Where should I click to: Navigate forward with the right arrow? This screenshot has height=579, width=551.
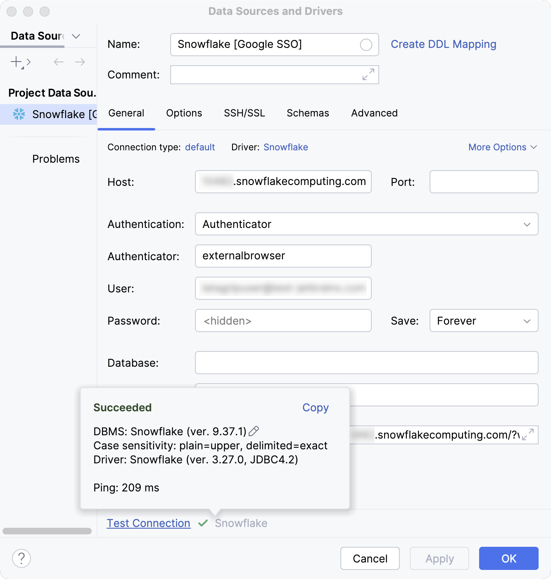pos(80,62)
